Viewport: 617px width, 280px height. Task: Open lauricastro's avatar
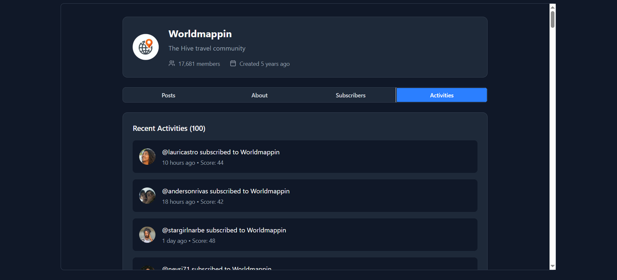(148, 156)
